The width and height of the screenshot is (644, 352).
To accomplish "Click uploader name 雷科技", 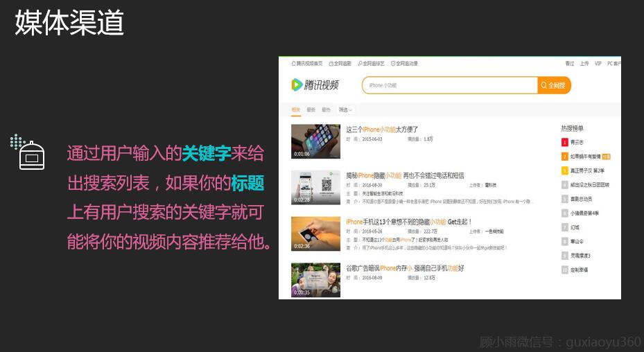I will click(x=490, y=185).
